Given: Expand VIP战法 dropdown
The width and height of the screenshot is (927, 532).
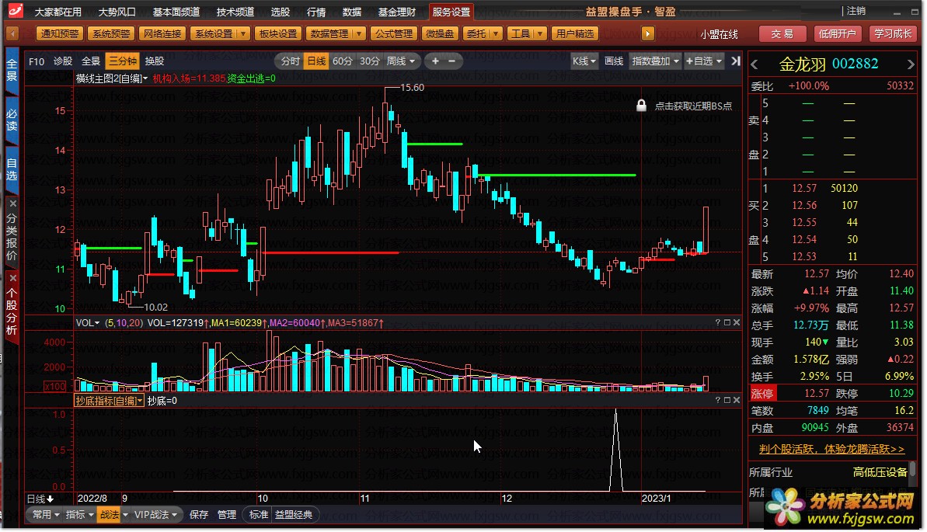Looking at the screenshot, I should point(155,514).
